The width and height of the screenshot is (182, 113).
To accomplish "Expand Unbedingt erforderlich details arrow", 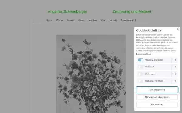I will pos(175,60).
